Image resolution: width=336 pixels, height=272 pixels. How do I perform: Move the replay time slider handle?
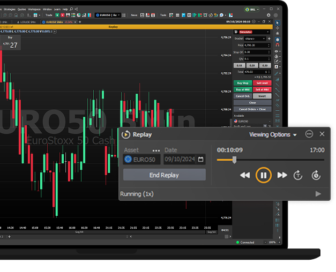(234, 160)
